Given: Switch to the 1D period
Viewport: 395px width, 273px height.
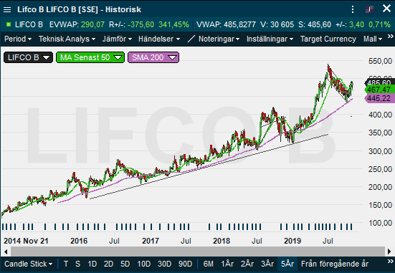Looking at the screenshot, I should point(92,264).
